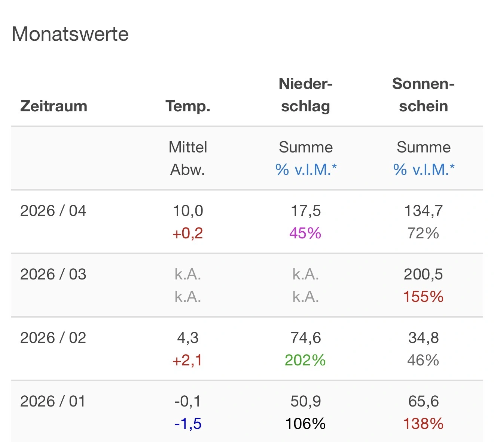Click the green '202%' precipitation value

pyautogui.click(x=305, y=361)
